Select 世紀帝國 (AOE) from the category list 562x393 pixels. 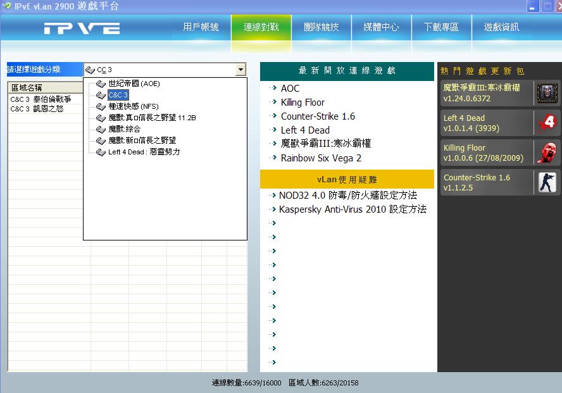coord(134,84)
